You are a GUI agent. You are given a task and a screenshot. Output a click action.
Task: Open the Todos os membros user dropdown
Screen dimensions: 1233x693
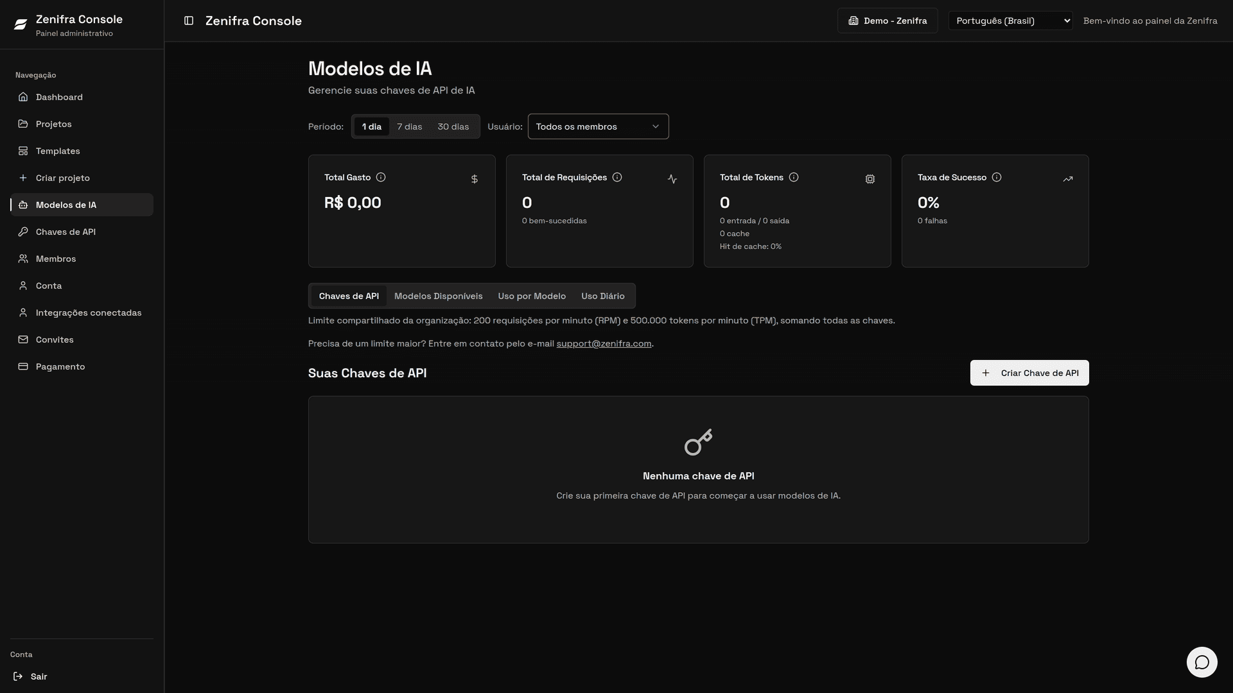click(x=598, y=126)
